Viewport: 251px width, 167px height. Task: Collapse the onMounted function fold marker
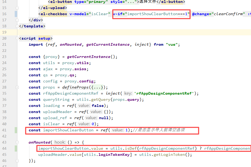[17, 142]
